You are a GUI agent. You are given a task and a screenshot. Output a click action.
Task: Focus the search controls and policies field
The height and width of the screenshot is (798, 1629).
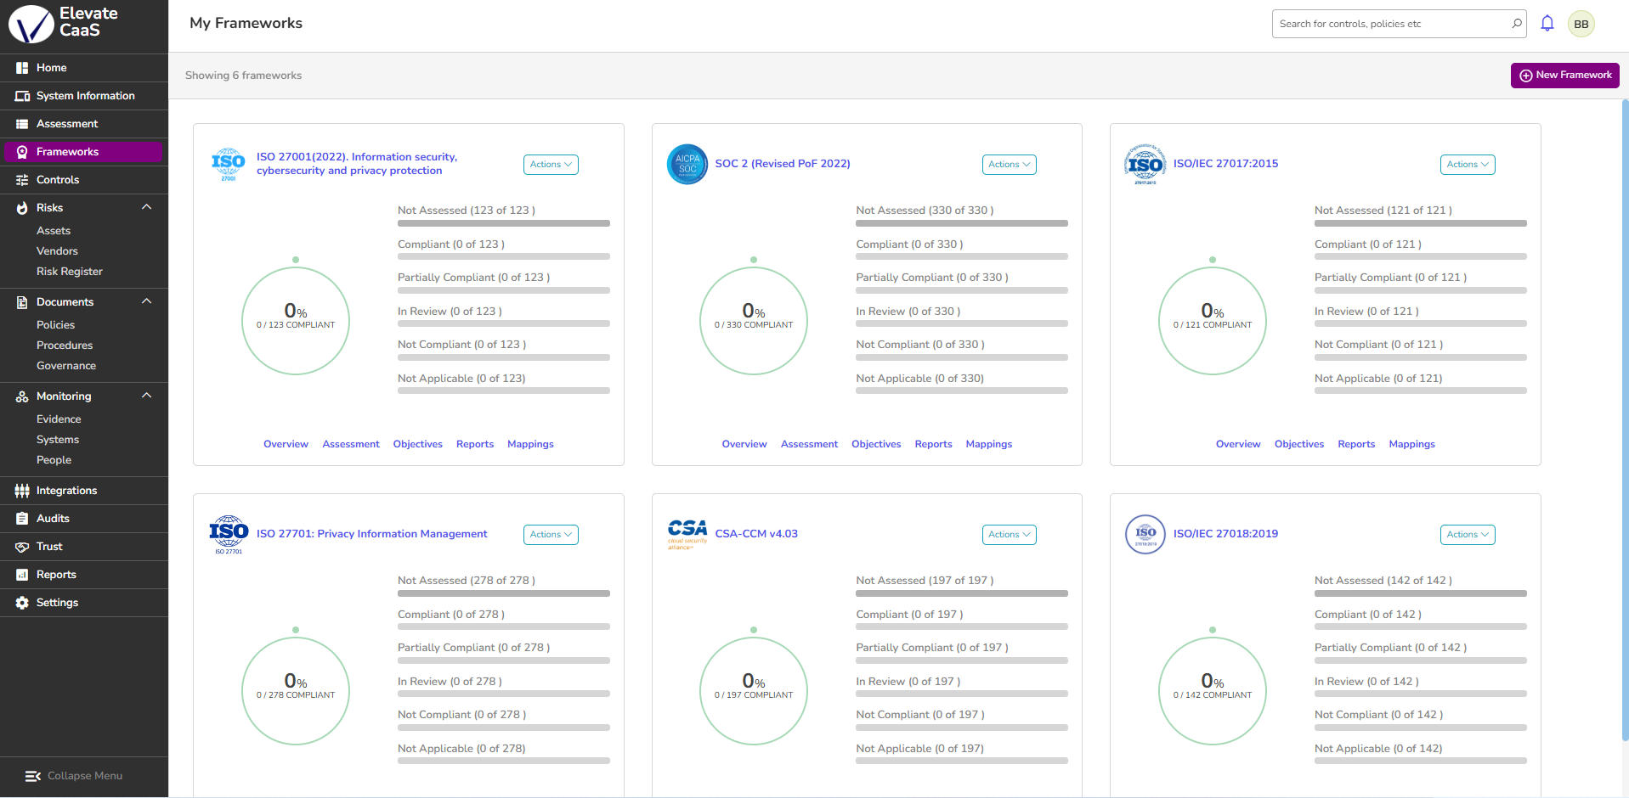1390,24
